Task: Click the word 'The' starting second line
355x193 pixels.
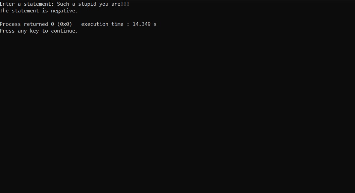Action: 4,11
